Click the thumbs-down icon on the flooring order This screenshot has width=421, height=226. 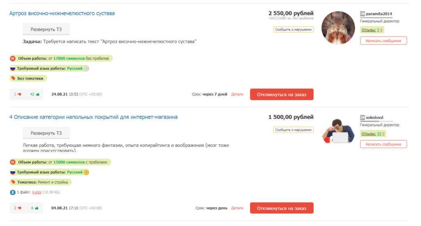coord(19,208)
